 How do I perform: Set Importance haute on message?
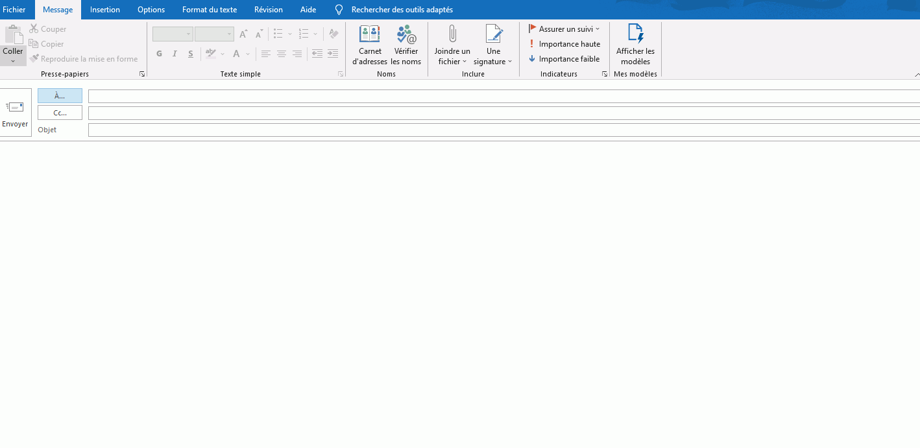tap(564, 44)
